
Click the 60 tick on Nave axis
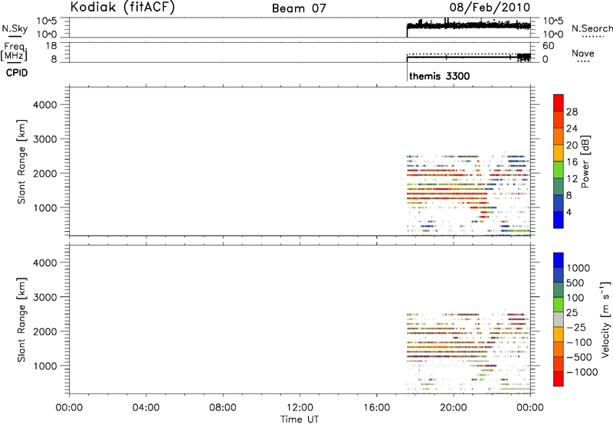pyautogui.click(x=548, y=46)
